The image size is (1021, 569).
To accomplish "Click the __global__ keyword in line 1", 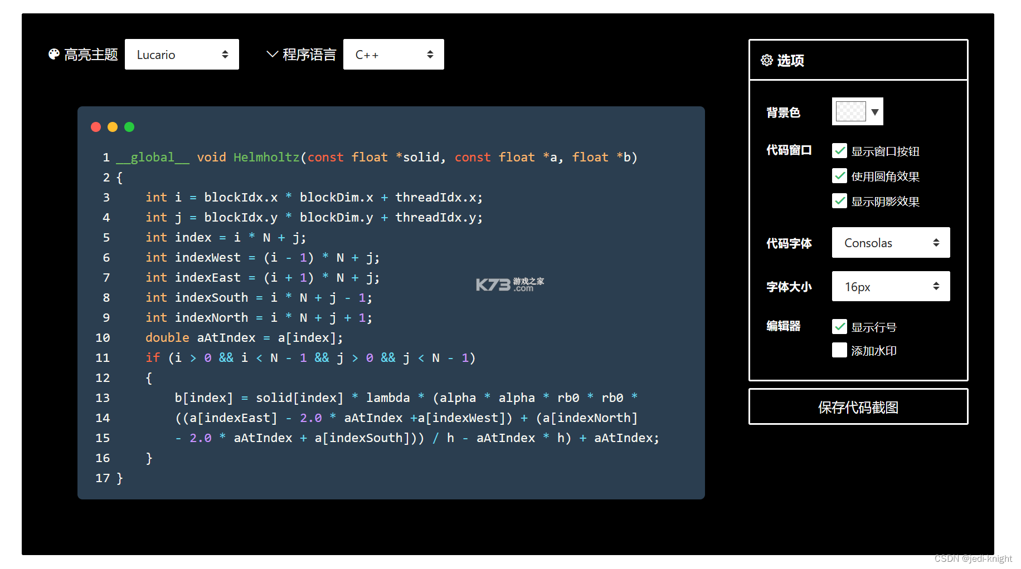I will (x=153, y=158).
